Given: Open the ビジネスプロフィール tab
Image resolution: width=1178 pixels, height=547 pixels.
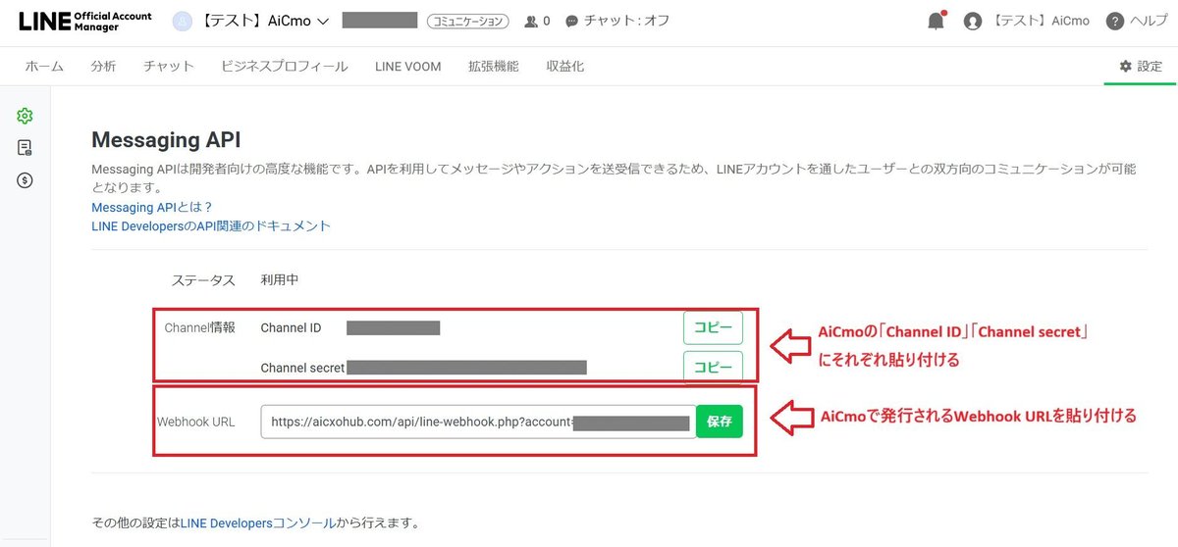Looking at the screenshot, I should [x=285, y=67].
